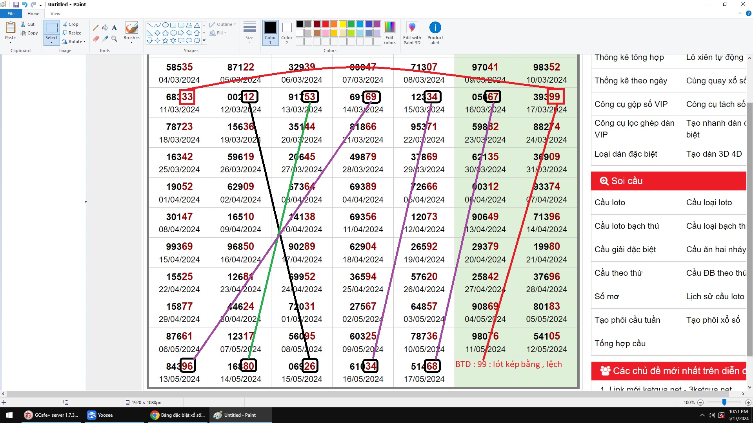
Task: Select the Text tool
Action: pyautogui.click(x=114, y=28)
